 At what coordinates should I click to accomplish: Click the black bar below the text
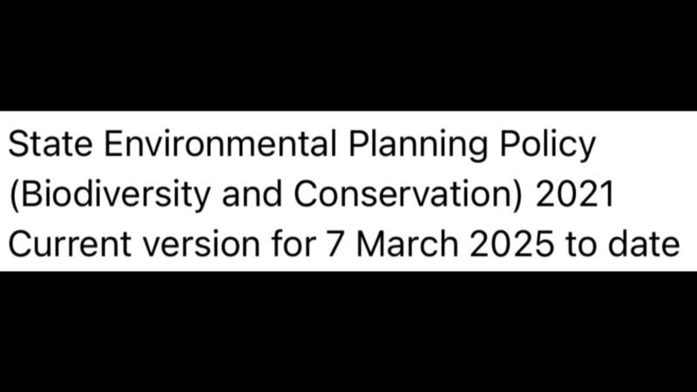pyautogui.click(x=348, y=333)
